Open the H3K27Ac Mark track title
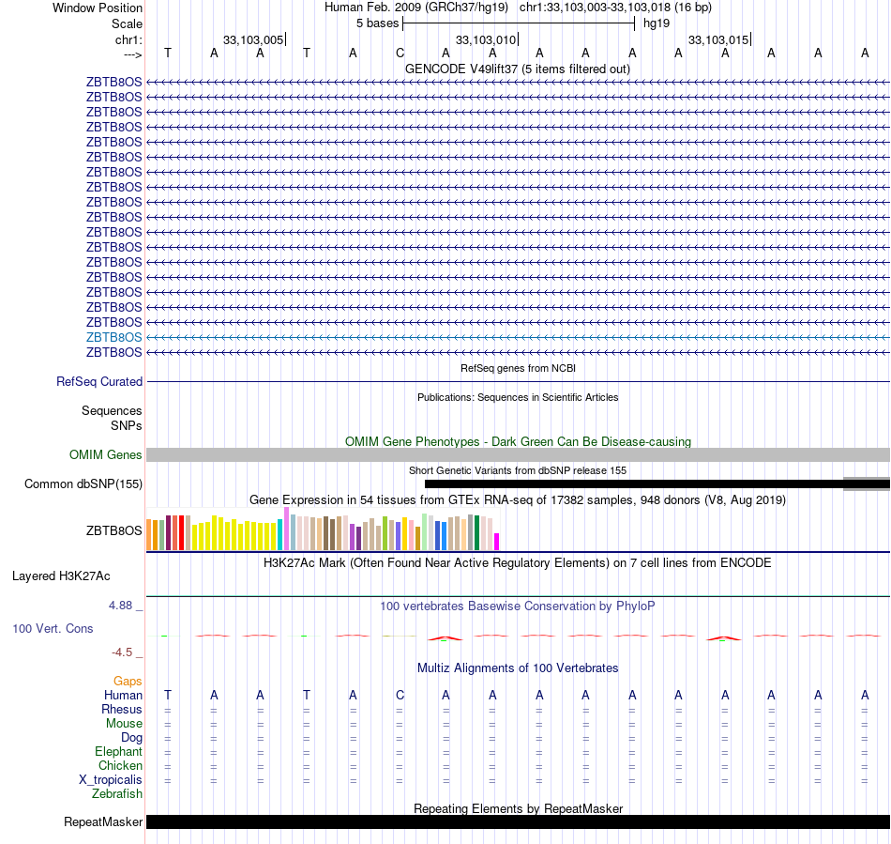Viewport: 891px width, 844px height. (518, 563)
